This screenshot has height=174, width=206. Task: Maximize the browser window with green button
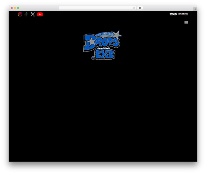(18, 8)
